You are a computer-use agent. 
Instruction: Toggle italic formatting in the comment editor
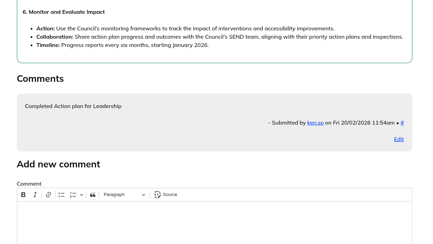[x=35, y=194]
